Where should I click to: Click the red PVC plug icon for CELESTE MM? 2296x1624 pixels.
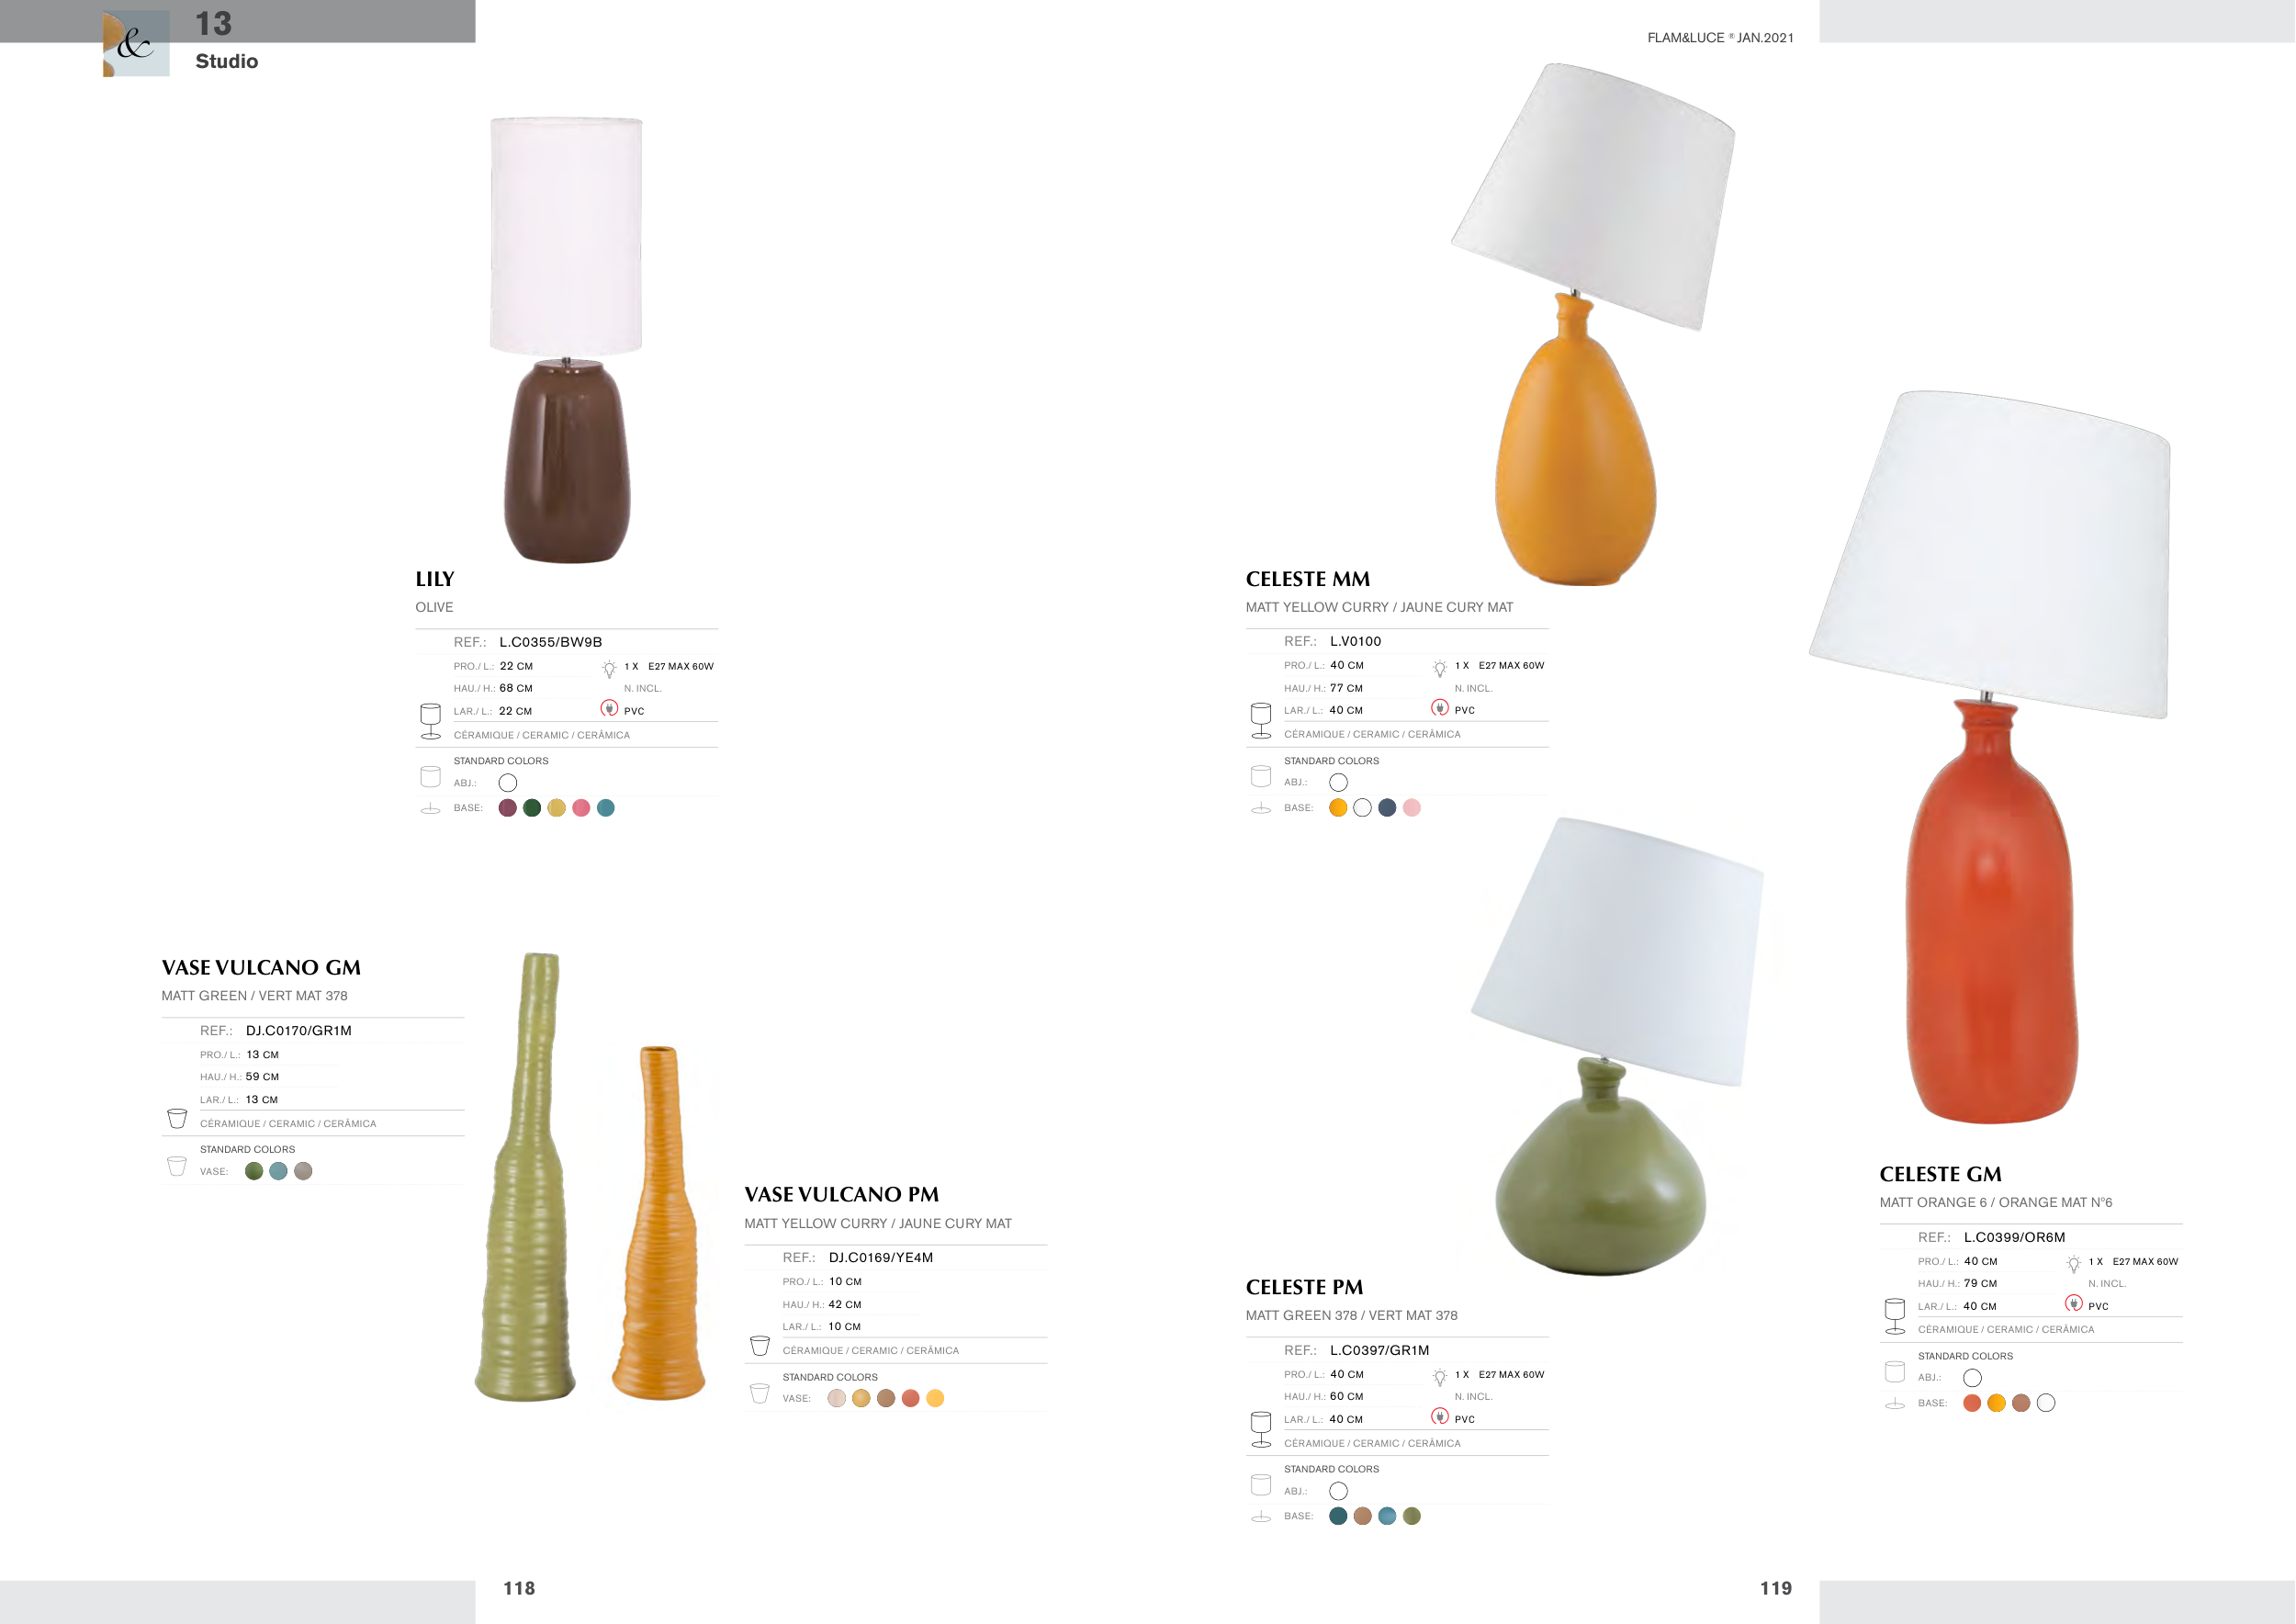[1440, 708]
